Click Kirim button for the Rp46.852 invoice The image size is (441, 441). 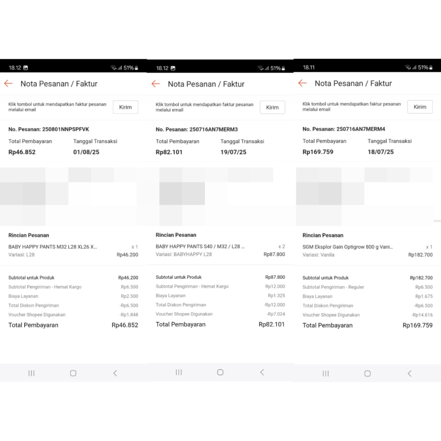point(125,107)
